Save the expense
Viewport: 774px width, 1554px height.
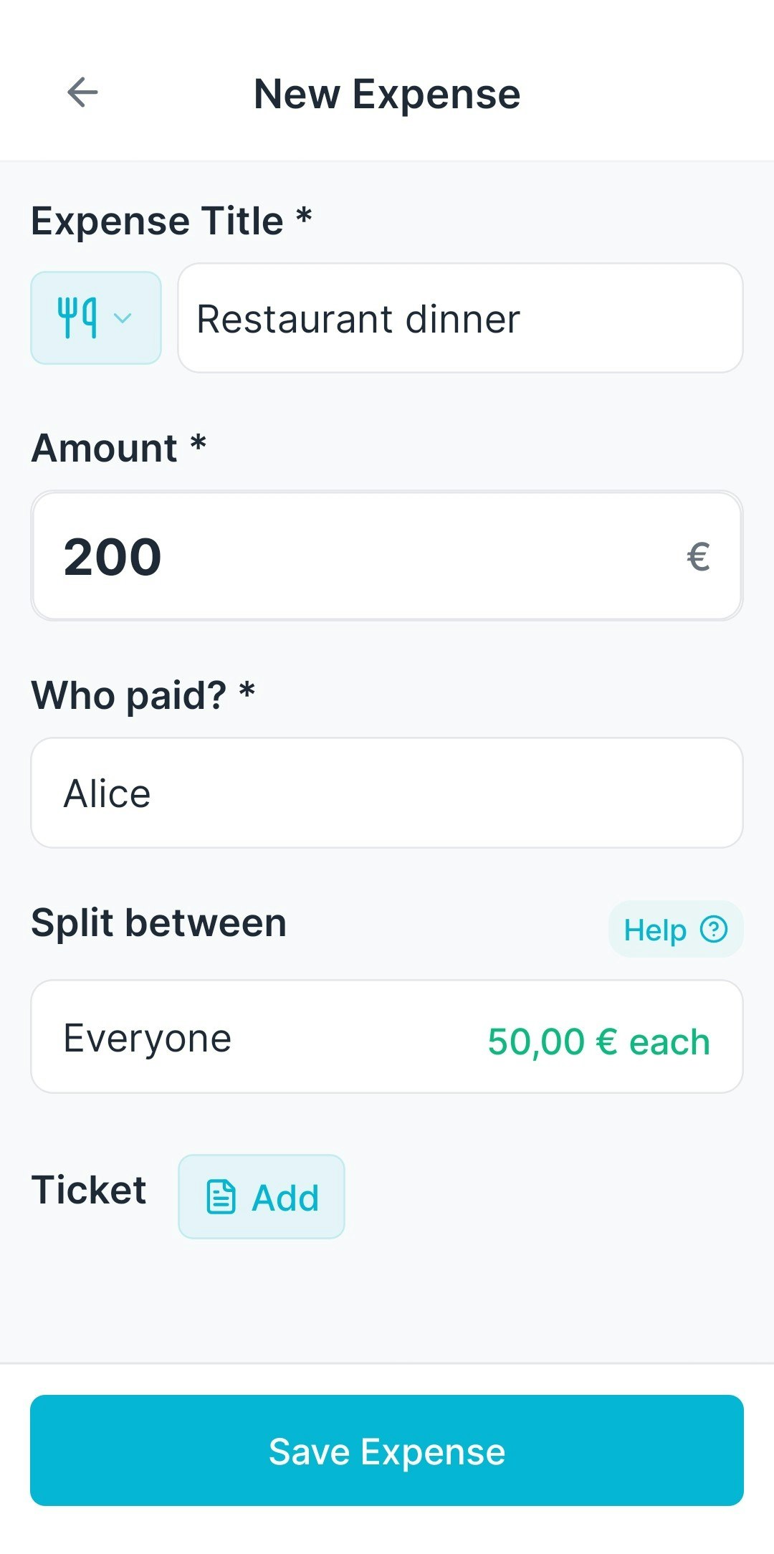[387, 1451]
